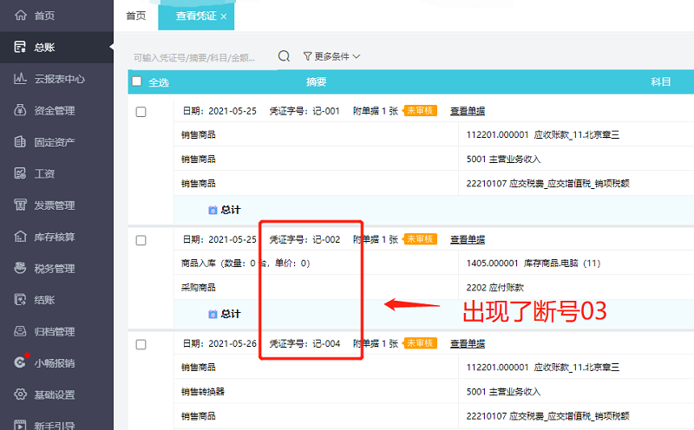Open the 库存核算 warehouse icon
Viewport: 694px width, 430px height.
point(20,237)
